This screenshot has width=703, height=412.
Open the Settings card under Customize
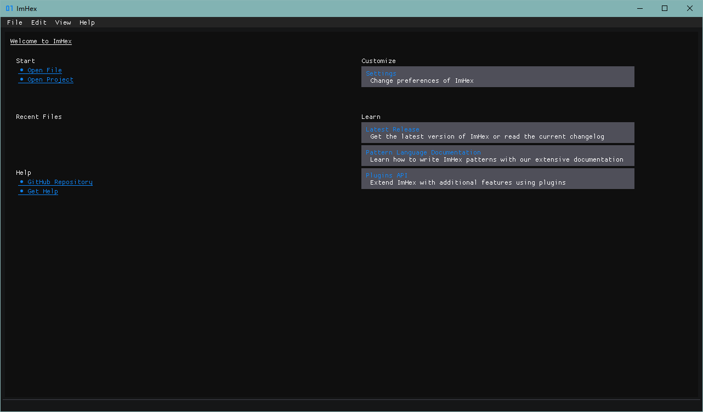[498, 77]
